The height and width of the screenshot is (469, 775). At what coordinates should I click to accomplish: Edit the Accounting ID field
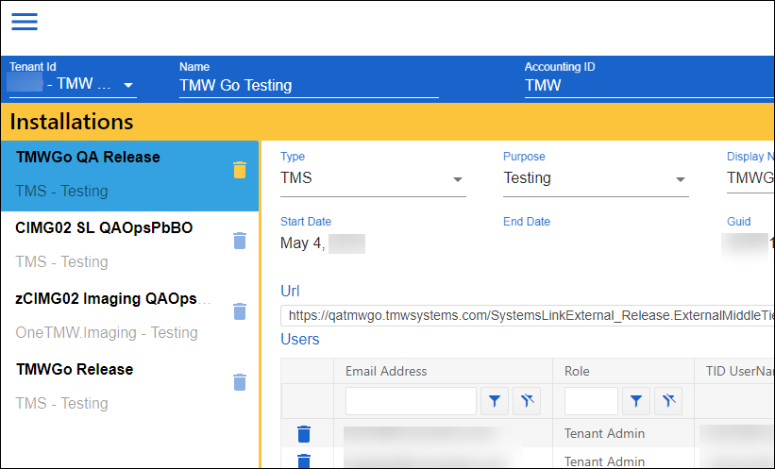[x=649, y=86]
